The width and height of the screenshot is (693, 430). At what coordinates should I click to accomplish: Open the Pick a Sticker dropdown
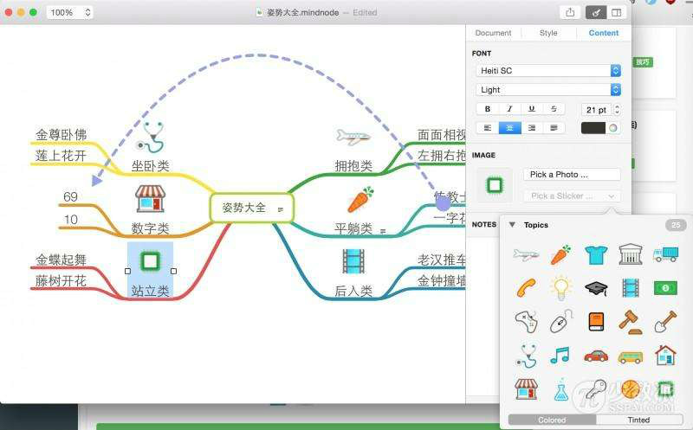click(572, 196)
